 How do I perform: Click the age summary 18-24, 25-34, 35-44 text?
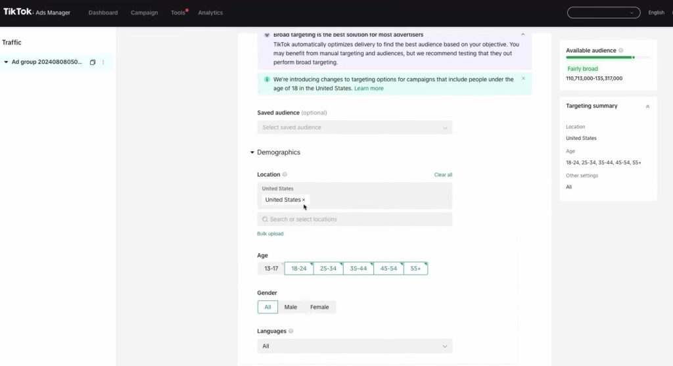pos(603,162)
